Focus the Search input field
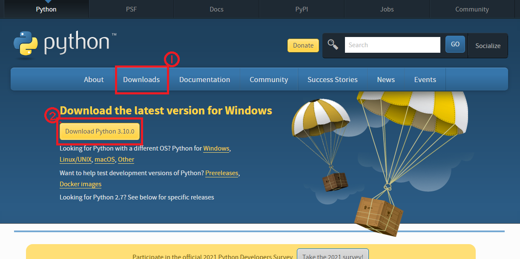Image resolution: width=520 pixels, height=259 pixels. (x=392, y=45)
